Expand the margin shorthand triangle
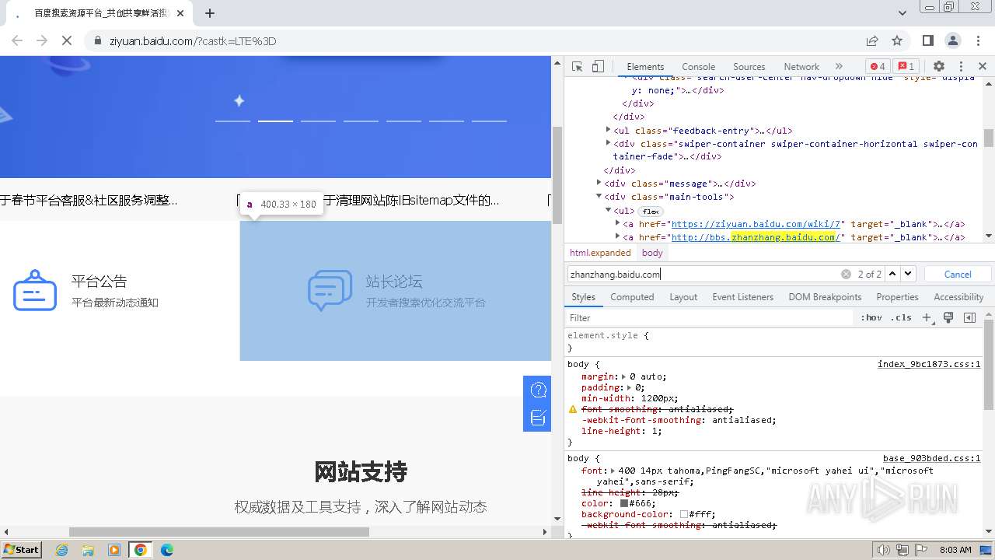Viewport: 995px width, 560px height. [623, 376]
